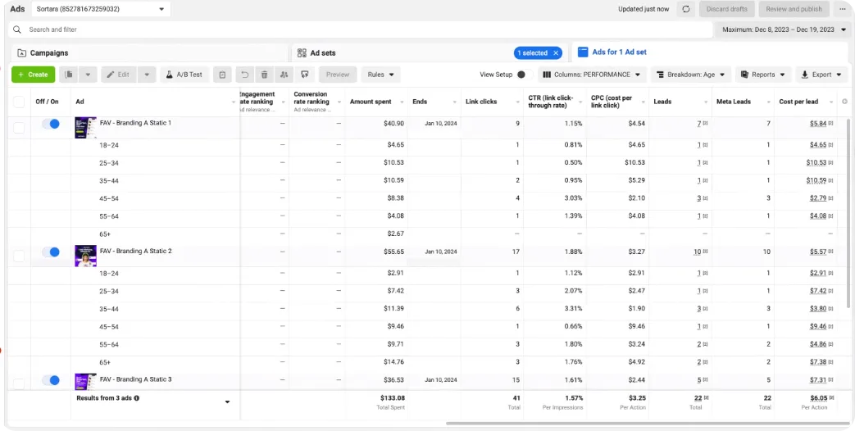855x431 pixels.
Task: Check the box for FAV - Branding A Static 1
Action: [x=19, y=128]
